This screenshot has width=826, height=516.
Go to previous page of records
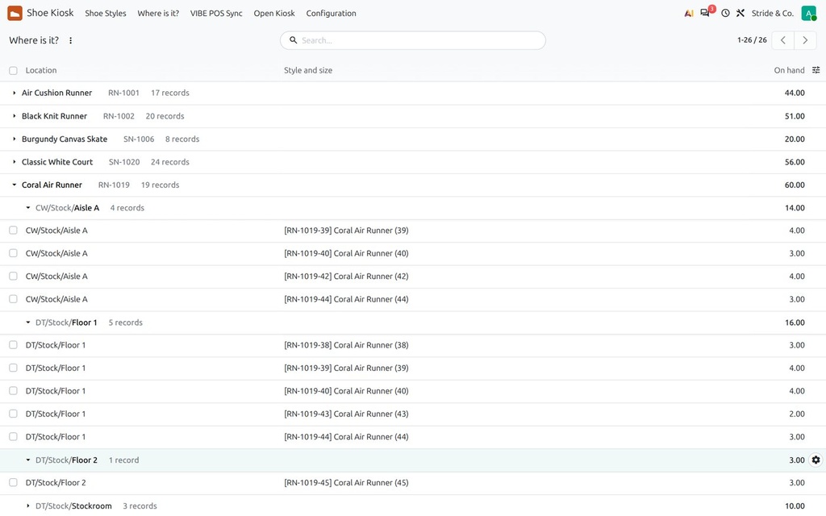(782, 40)
